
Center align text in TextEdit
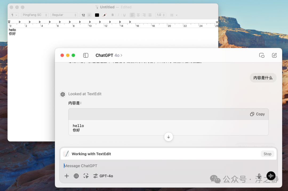[138, 15]
